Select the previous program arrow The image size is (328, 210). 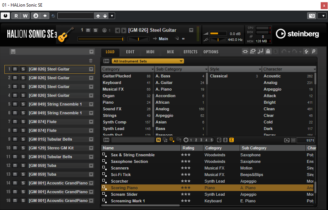(x=118, y=31)
